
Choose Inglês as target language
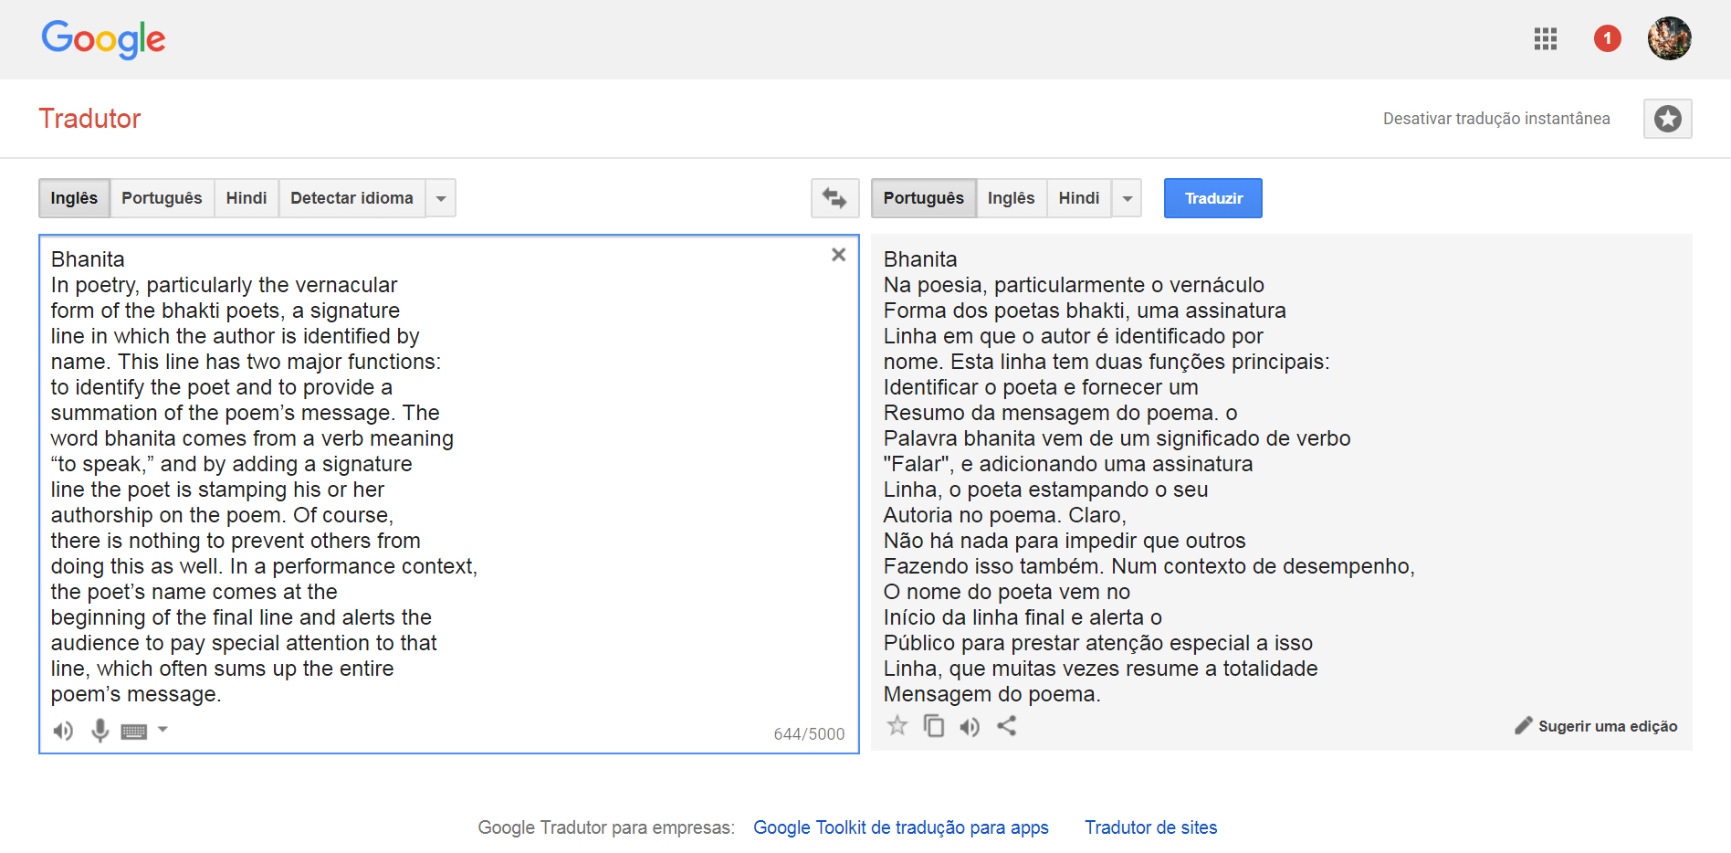coord(1011,198)
